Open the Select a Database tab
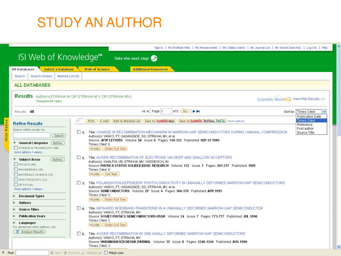Image resolution: width=341 pixels, height=256 pixels. coord(59,69)
